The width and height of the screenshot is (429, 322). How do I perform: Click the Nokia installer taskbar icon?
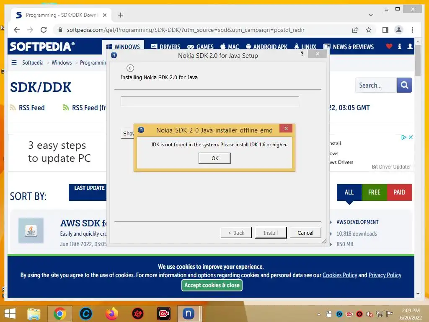[x=189, y=314]
